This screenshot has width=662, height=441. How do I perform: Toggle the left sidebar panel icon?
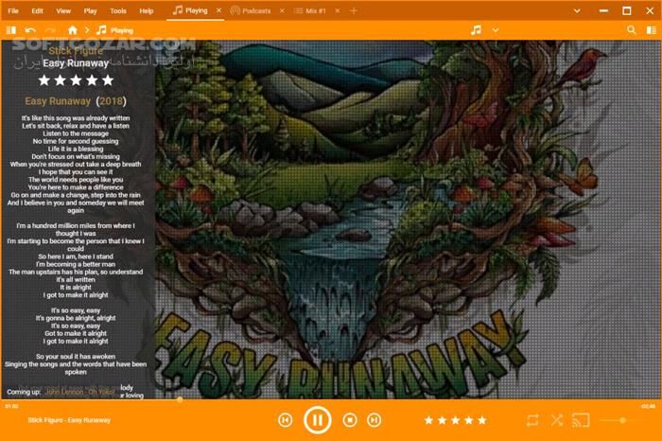[10, 30]
